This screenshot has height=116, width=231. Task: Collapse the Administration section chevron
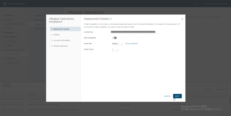pos(26,37)
